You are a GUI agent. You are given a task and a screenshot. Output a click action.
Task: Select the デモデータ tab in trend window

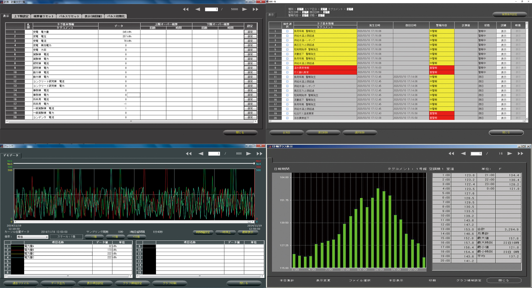point(11,155)
